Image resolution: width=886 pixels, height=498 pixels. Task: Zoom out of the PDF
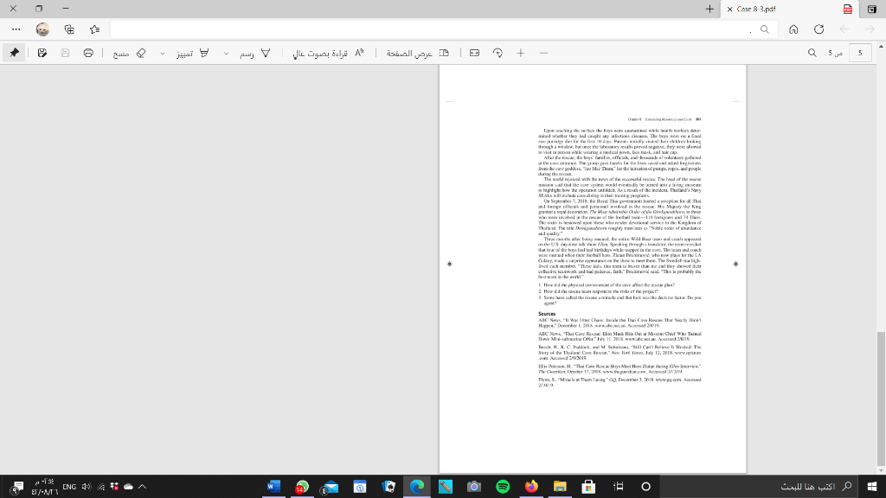coord(543,53)
